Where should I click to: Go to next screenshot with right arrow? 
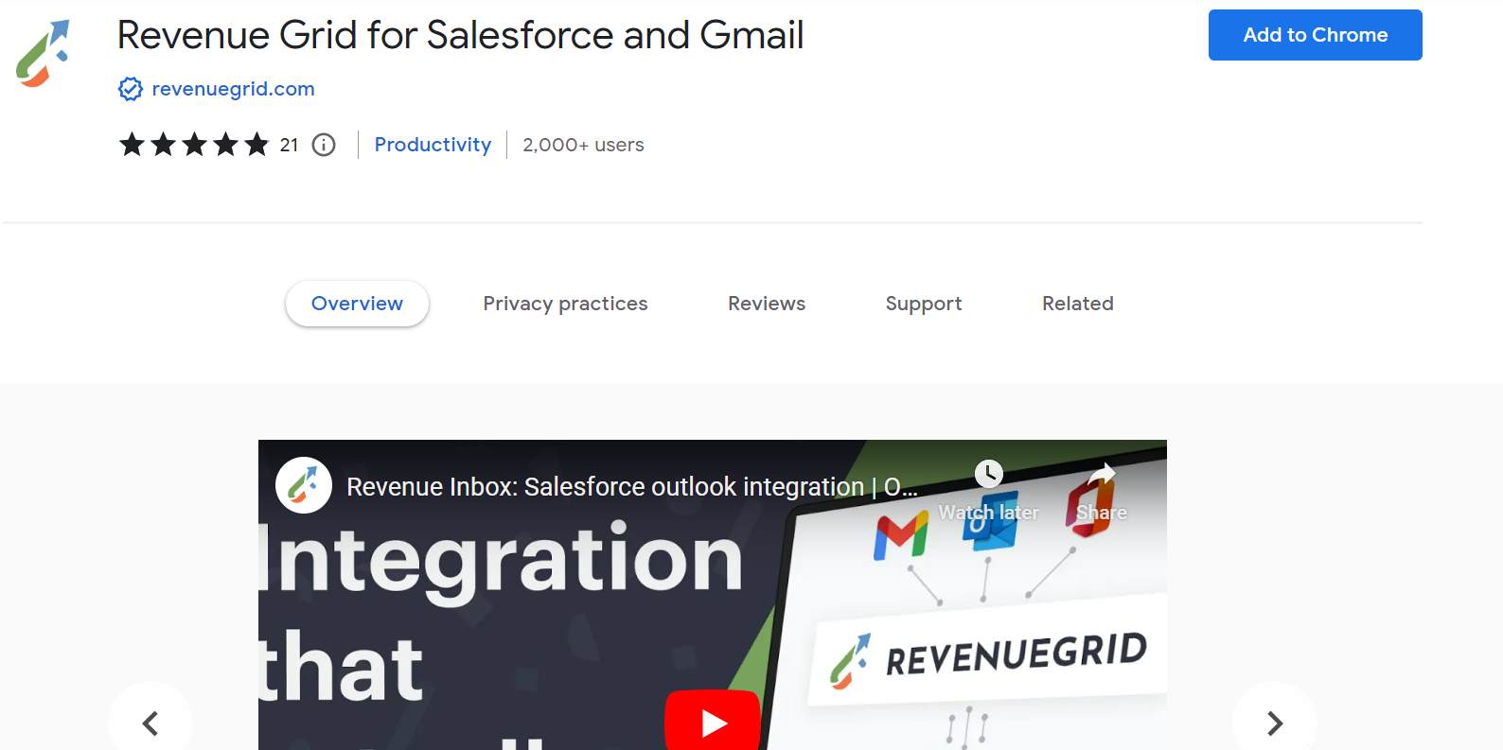pos(1275,724)
